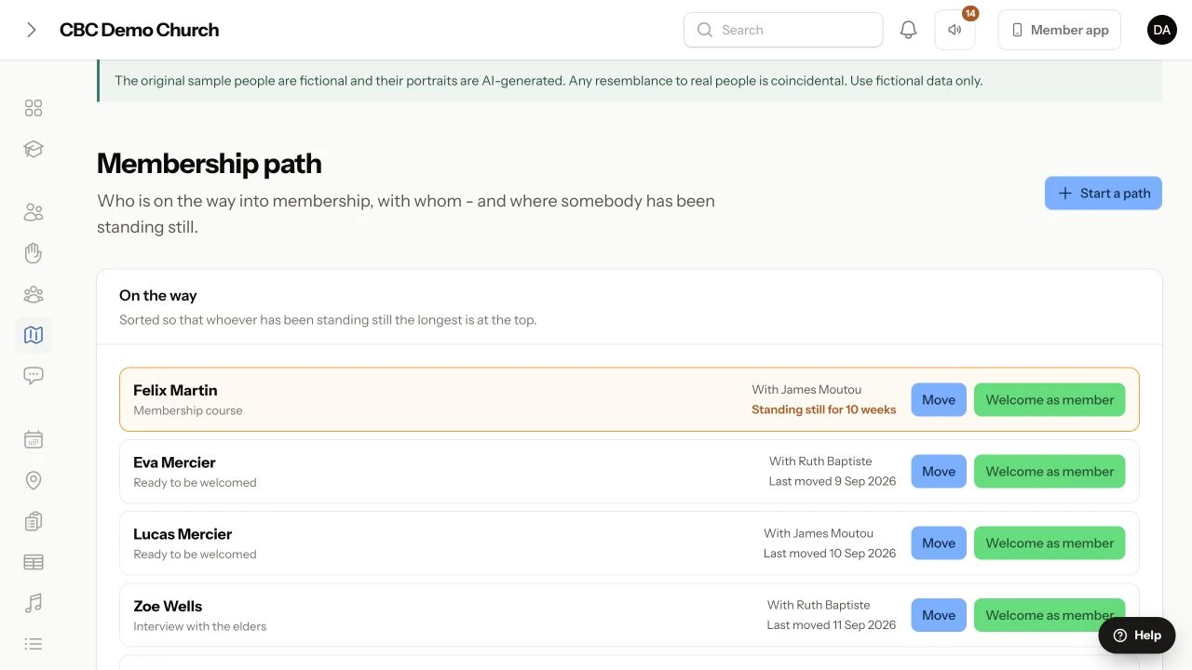Open the chat bubble icon in sidebar
The height and width of the screenshot is (670, 1192).
click(34, 376)
